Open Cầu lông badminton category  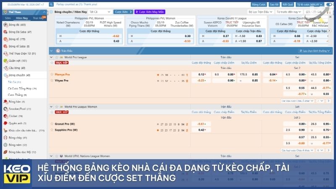[x=17, y=68]
